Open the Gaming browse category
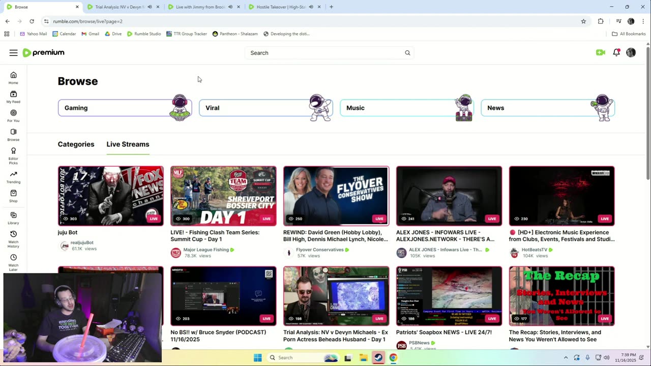The image size is (651, 366). tap(125, 108)
